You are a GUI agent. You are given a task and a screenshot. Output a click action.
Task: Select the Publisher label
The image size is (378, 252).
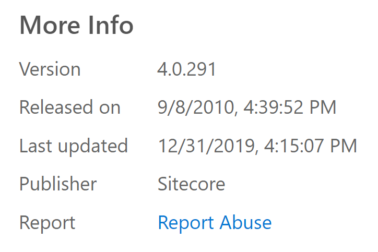coord(58,184)
